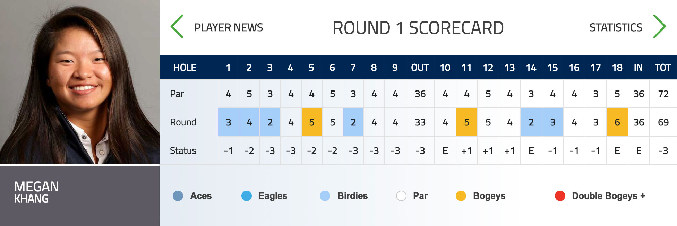Click the Aces legend circle
Viewport: 677px width, 226px height.
[x=178, y=196]
